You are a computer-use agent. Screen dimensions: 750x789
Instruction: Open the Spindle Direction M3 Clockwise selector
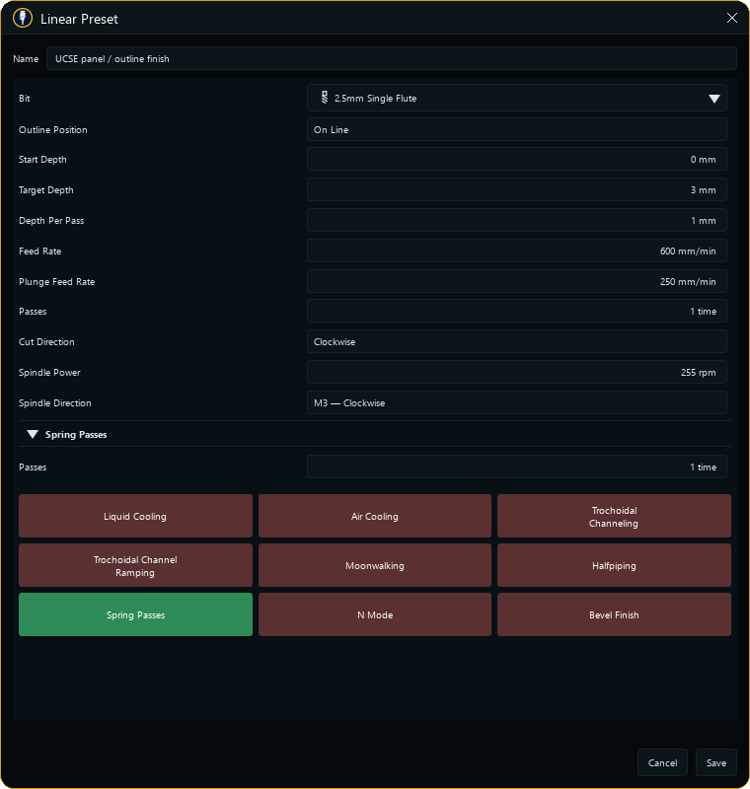(x=516, y=402)
